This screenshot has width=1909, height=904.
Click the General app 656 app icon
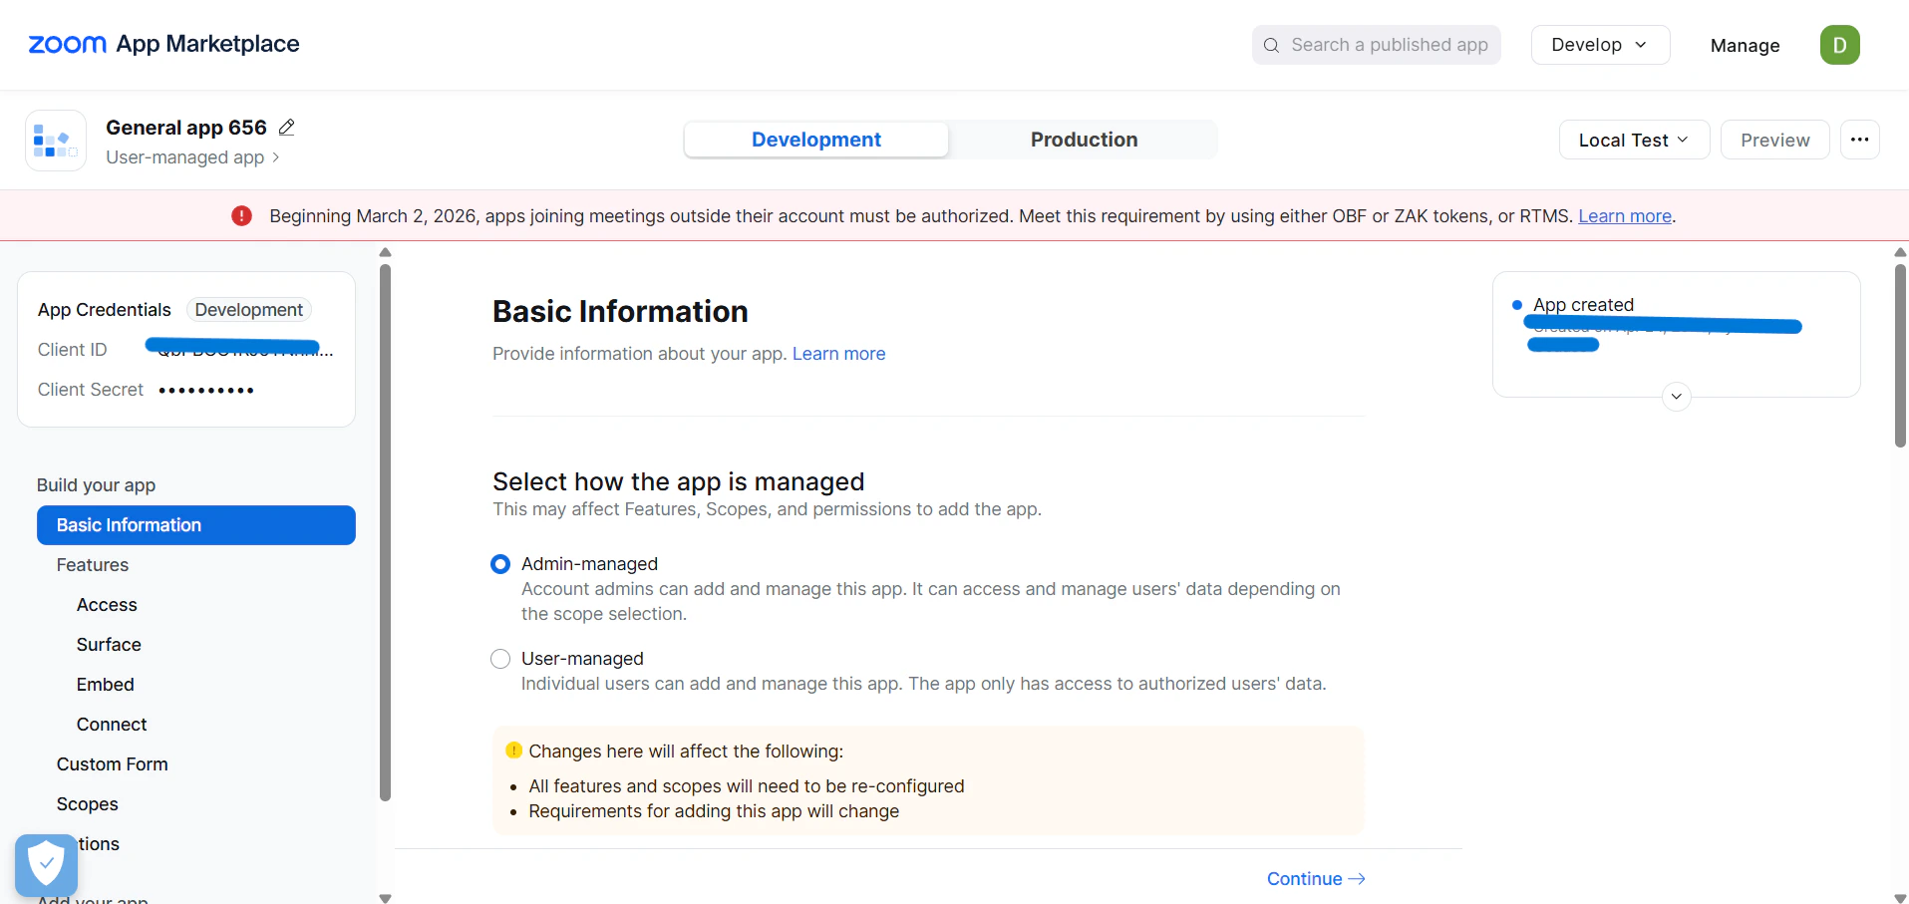point(56,141)
